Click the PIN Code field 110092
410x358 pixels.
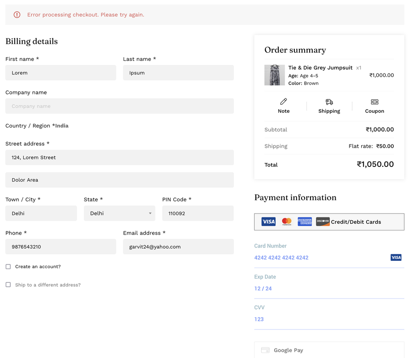pos(198,213)
